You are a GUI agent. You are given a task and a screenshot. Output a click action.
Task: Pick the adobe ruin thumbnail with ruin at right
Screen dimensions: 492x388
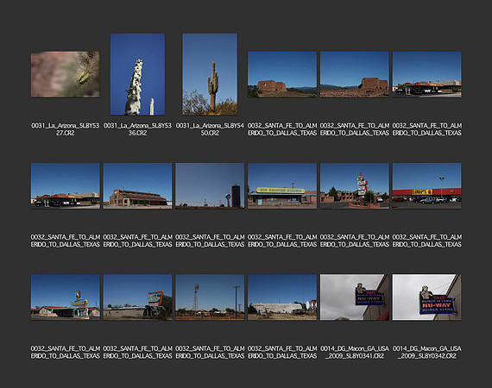coord(354,74)
